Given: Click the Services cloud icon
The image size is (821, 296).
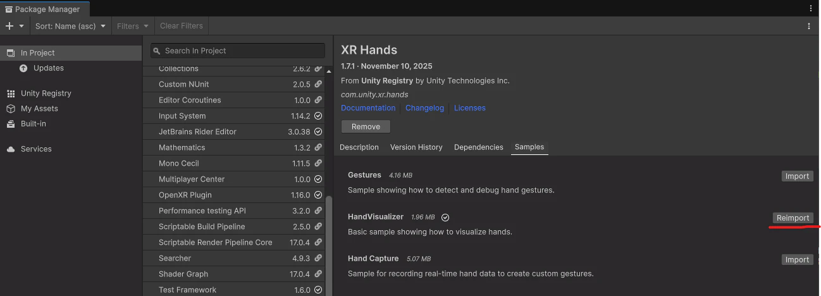Looking at the screenshot, I should click(10, 149).
